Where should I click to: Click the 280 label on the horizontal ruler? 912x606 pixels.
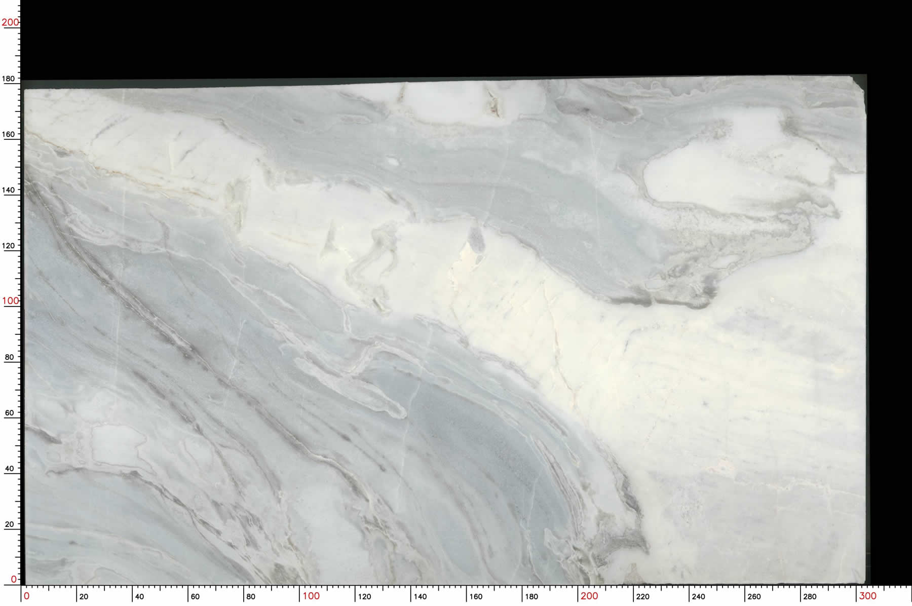810,597
